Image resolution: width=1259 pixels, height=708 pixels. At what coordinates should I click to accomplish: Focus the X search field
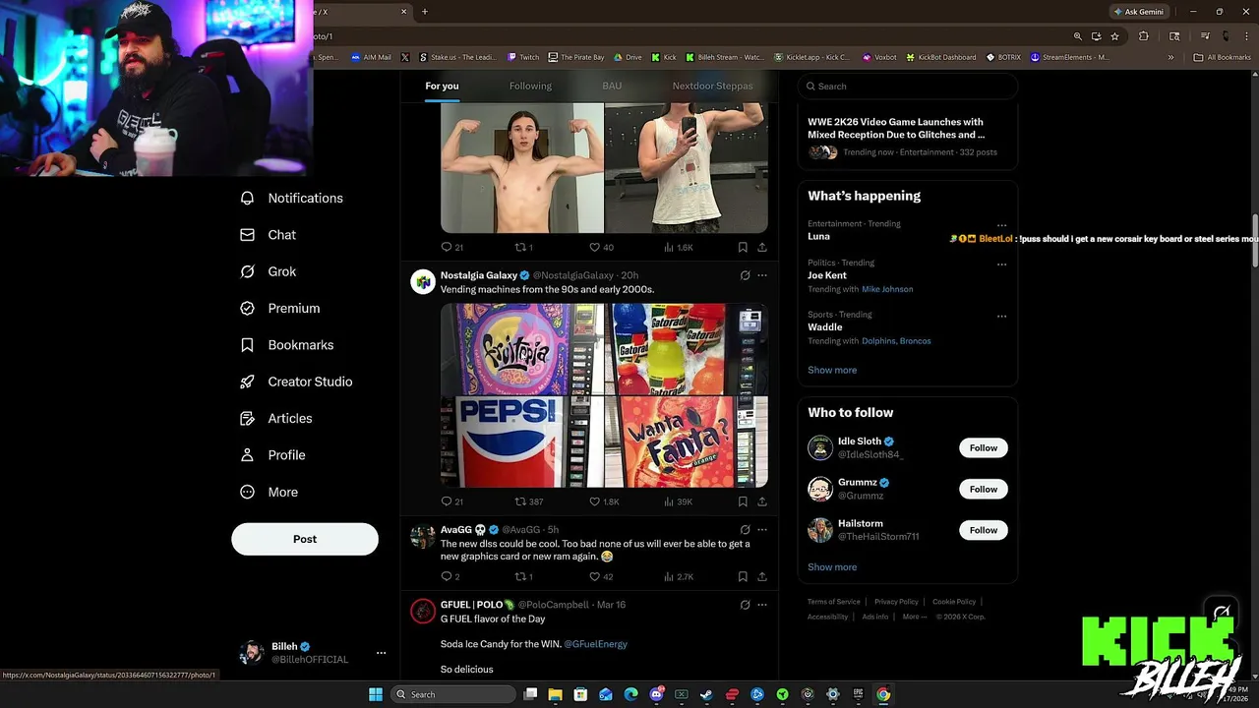907,87
